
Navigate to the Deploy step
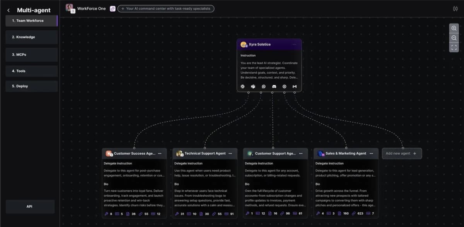pos(30,86)
